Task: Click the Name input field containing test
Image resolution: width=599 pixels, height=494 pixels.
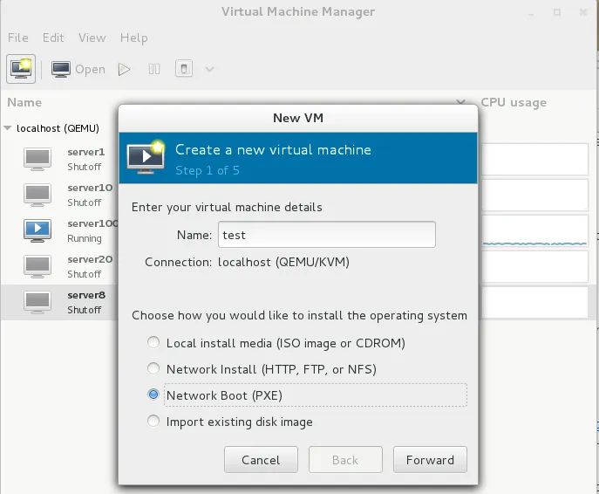Action: click(x=327, y=235)
